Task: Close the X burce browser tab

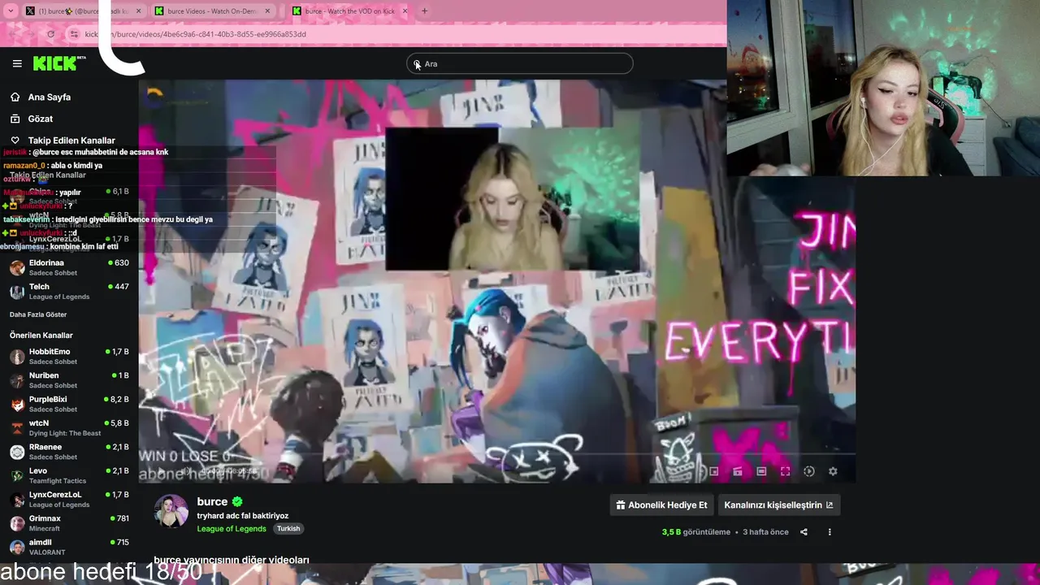Action: click(x=138, y=11)
